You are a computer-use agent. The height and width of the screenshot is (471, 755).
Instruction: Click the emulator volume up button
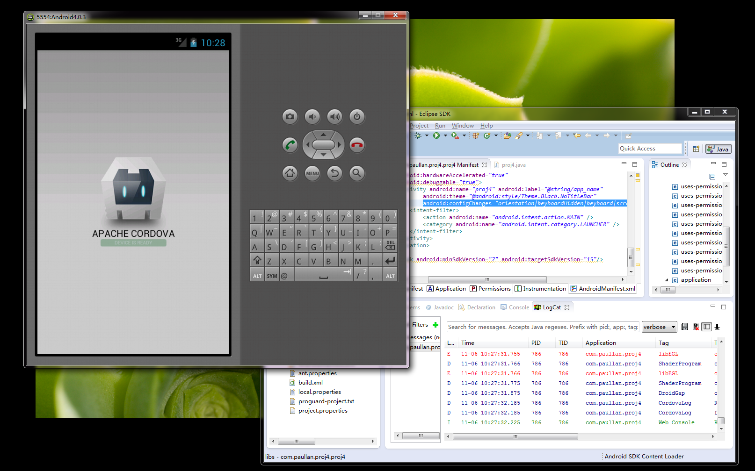(335, 116)
